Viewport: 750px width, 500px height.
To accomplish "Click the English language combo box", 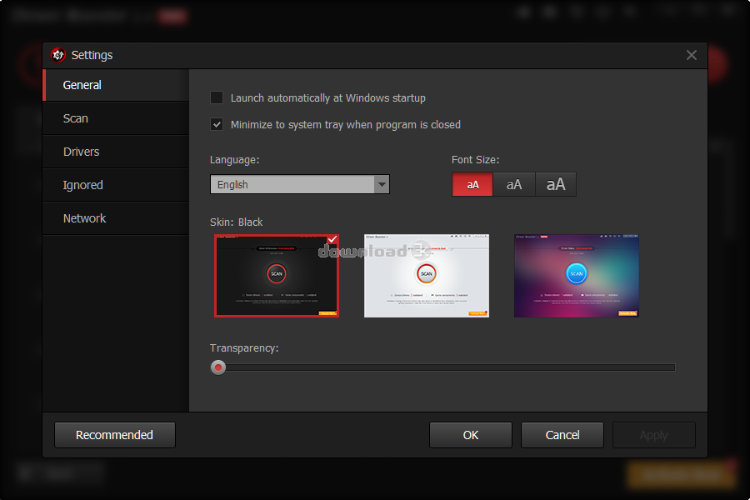I will click(292, 185).
